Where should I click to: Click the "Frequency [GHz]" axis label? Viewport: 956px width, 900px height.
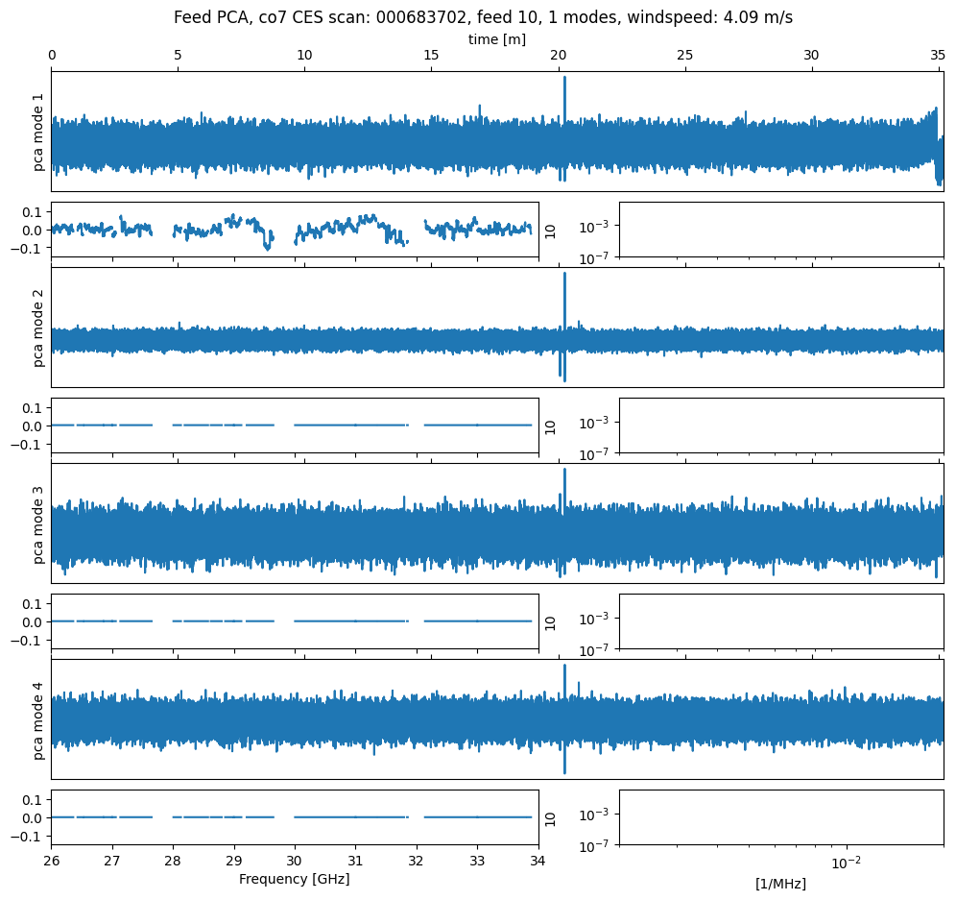294,879
